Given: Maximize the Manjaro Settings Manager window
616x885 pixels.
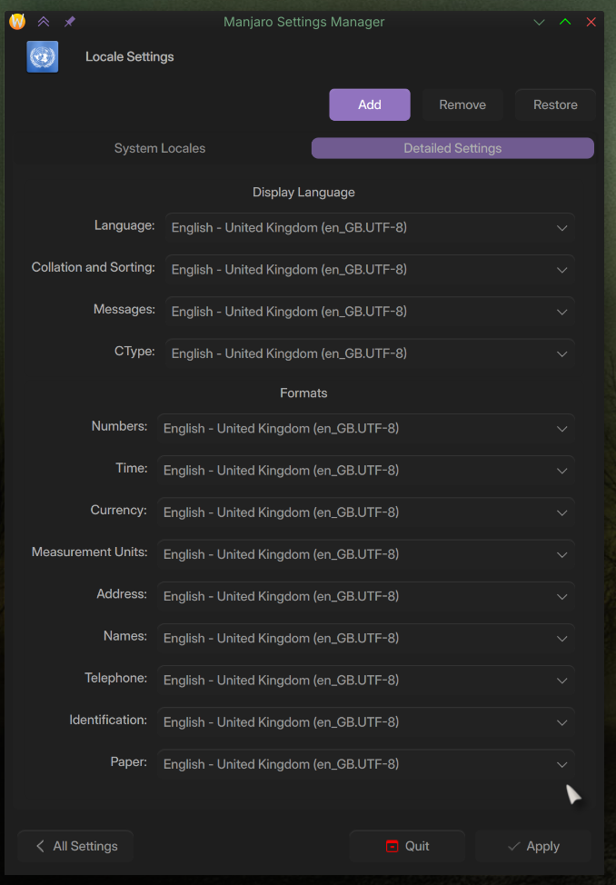Looking at the screenshot, I should coord(565,22).
